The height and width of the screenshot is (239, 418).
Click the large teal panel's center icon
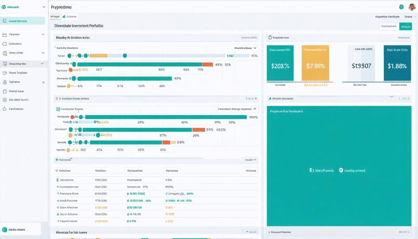point(340,171)
